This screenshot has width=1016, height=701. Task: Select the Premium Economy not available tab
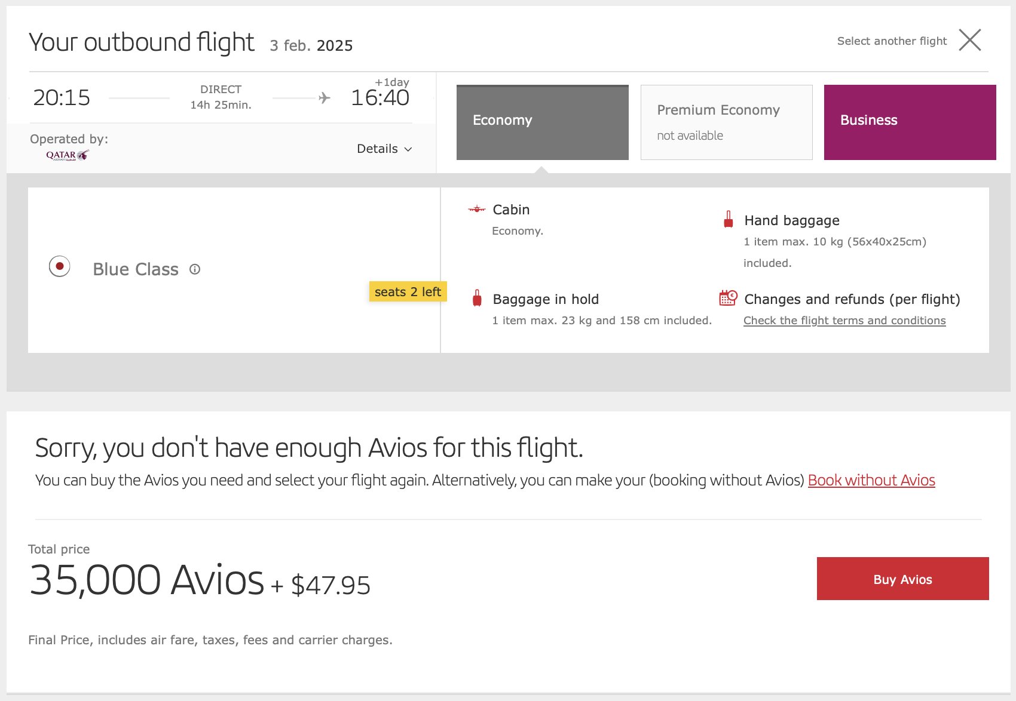click(727, 122)
